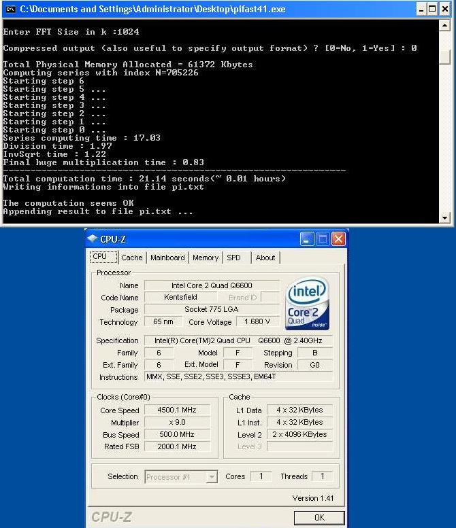
Task: Click the InvSqrt time 1.22 line
Action: point(54,154)
